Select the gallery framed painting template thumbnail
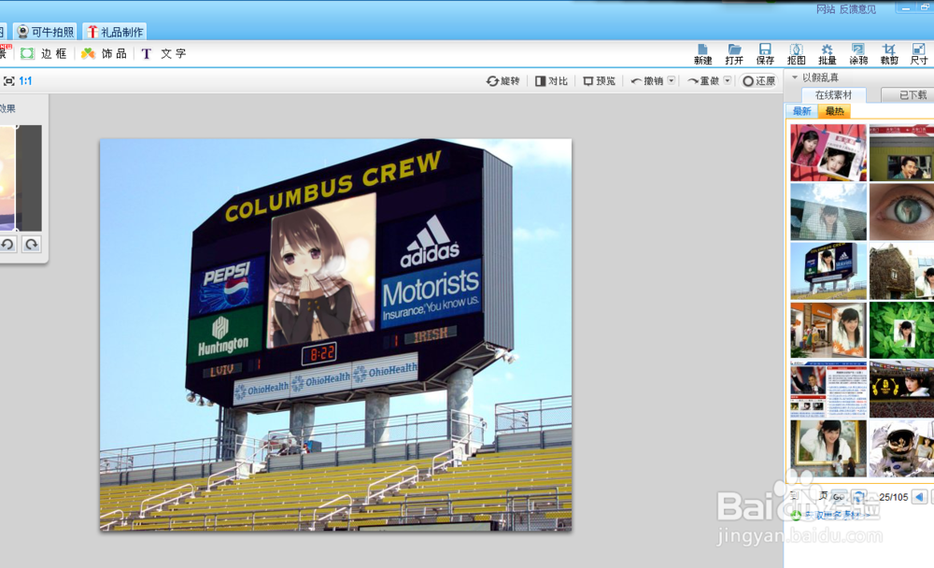 [x=828, y=447]
